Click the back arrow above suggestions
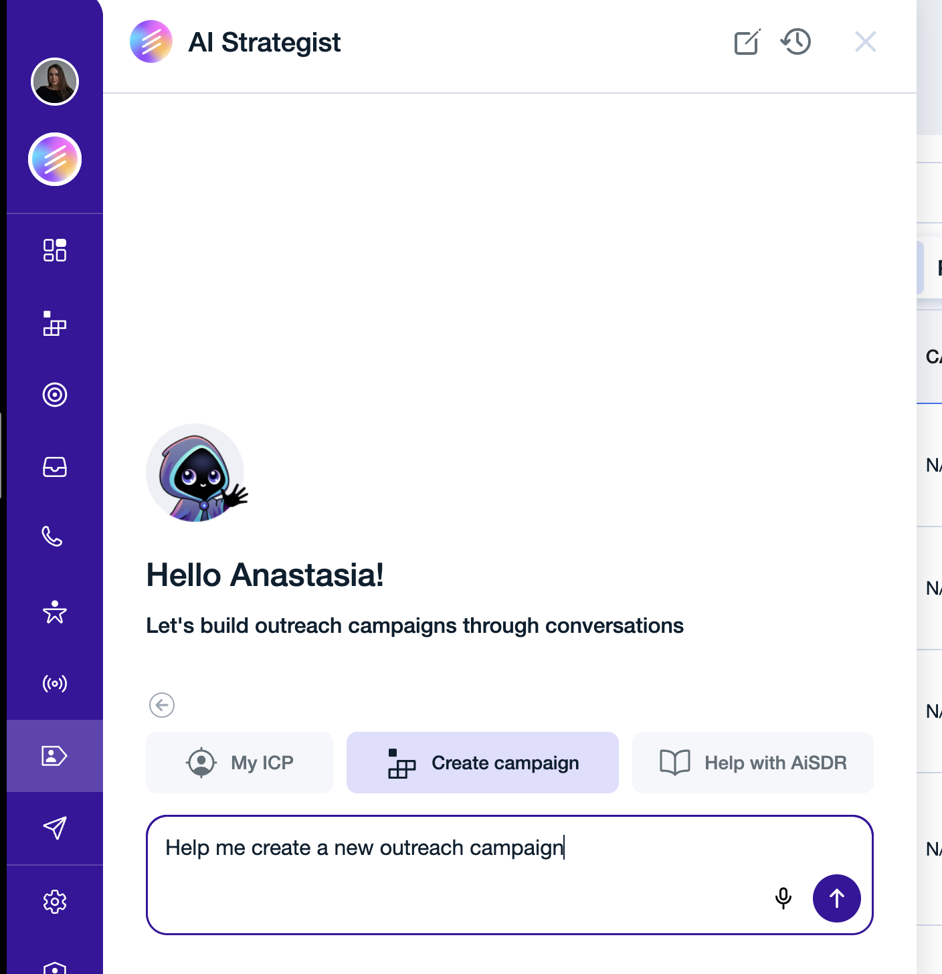The height and width of the screenshot is (974, 942). [x=162, y=705]
